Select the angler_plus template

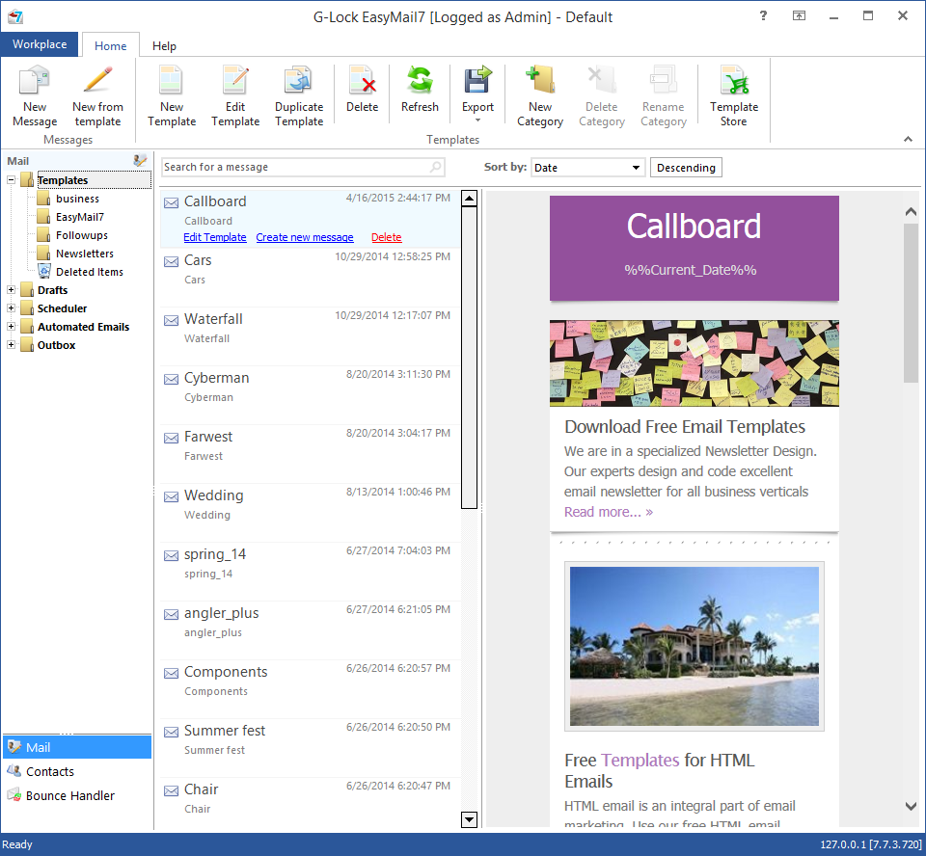(x=310, y=630)
